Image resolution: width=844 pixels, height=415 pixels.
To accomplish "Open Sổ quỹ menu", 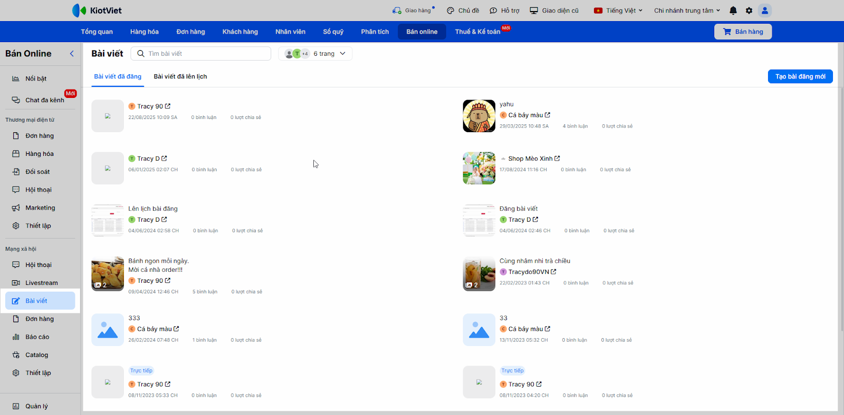I will tap(333, 32).
